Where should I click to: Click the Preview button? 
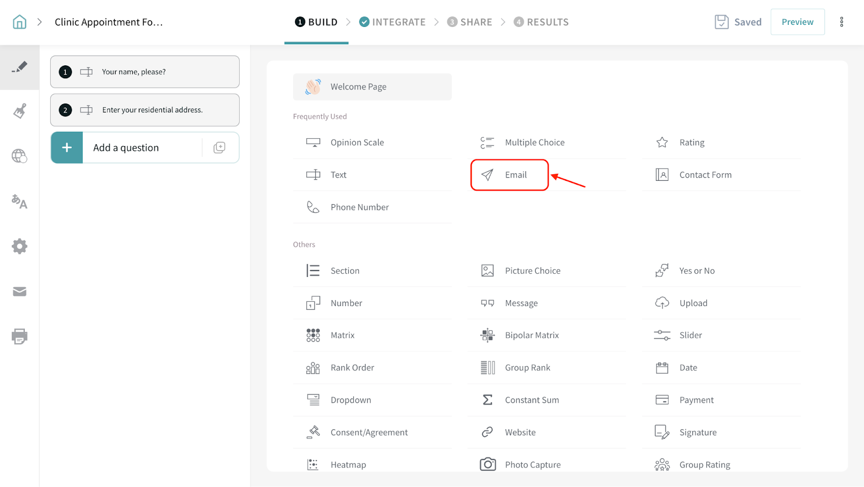(x=797, y=22)
